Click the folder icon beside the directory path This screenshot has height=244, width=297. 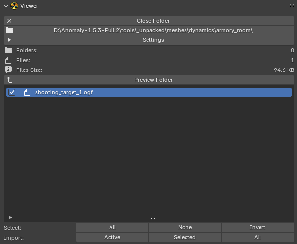pos(9,31)
